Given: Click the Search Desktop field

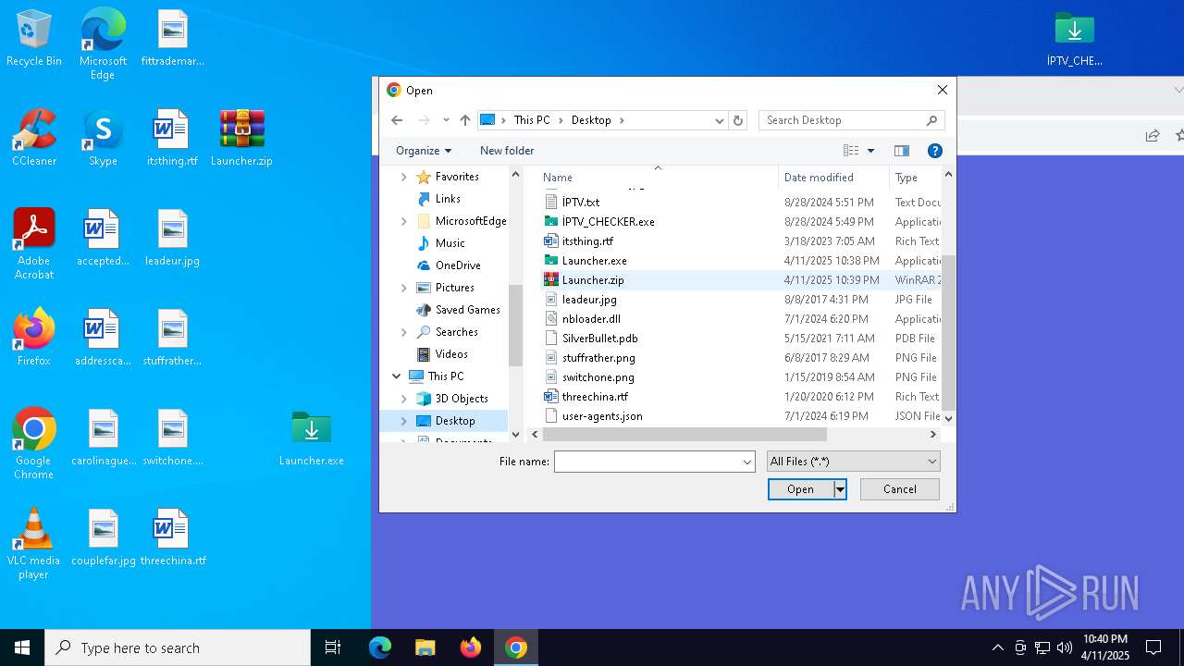Looking at the screenshot, I should 841,120.
